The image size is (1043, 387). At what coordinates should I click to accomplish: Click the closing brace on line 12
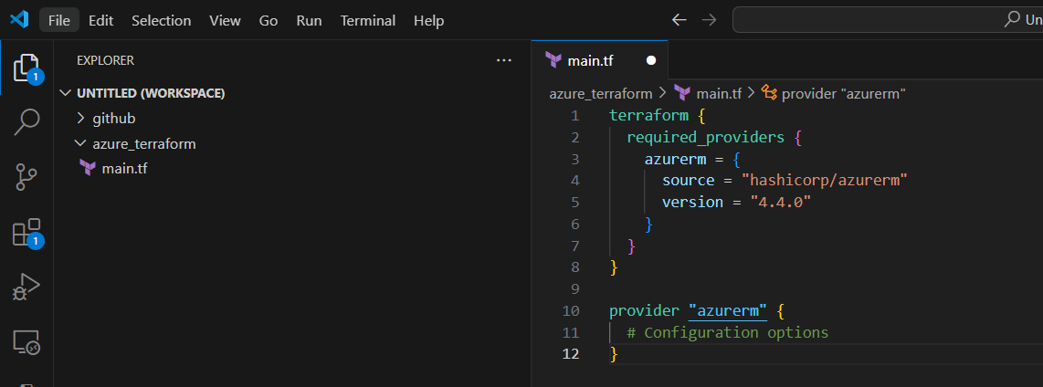614,354
